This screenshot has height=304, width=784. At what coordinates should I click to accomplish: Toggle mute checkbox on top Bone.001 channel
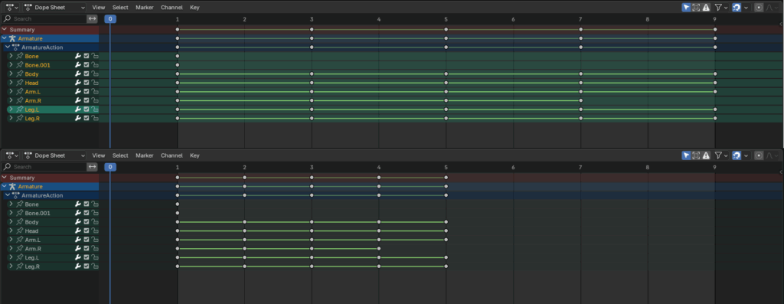coord(87,65)
